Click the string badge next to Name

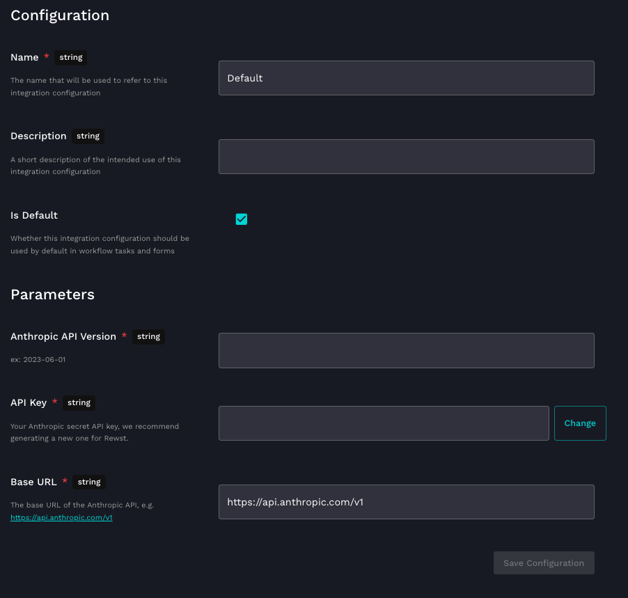click(x=71, y=57)
